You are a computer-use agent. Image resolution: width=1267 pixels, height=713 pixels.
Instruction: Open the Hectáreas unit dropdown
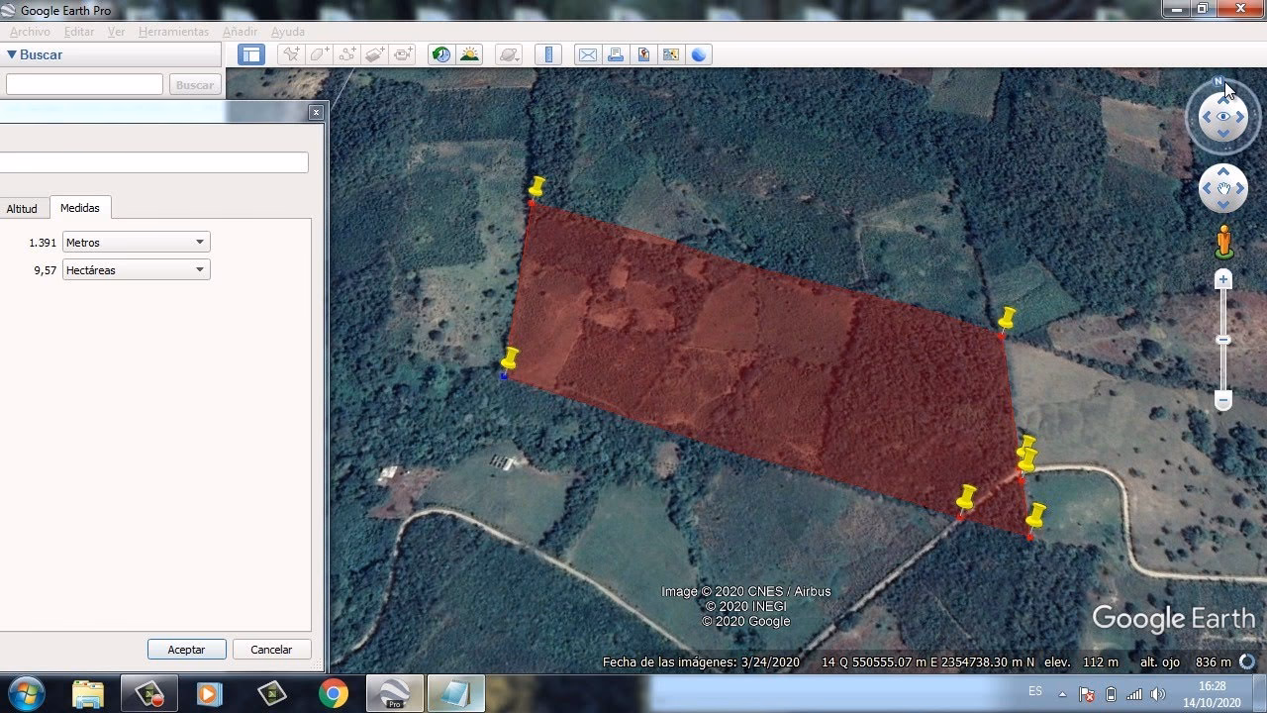[x=136, y=270]
